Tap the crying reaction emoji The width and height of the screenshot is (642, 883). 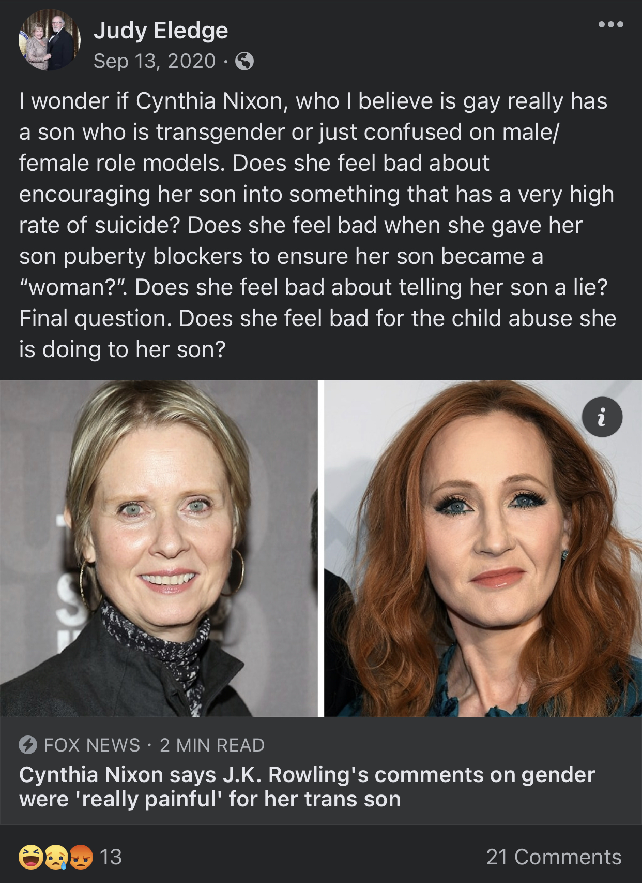coord(56,857)
